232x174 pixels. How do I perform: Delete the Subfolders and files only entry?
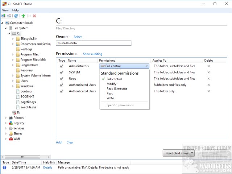point(209,85)
